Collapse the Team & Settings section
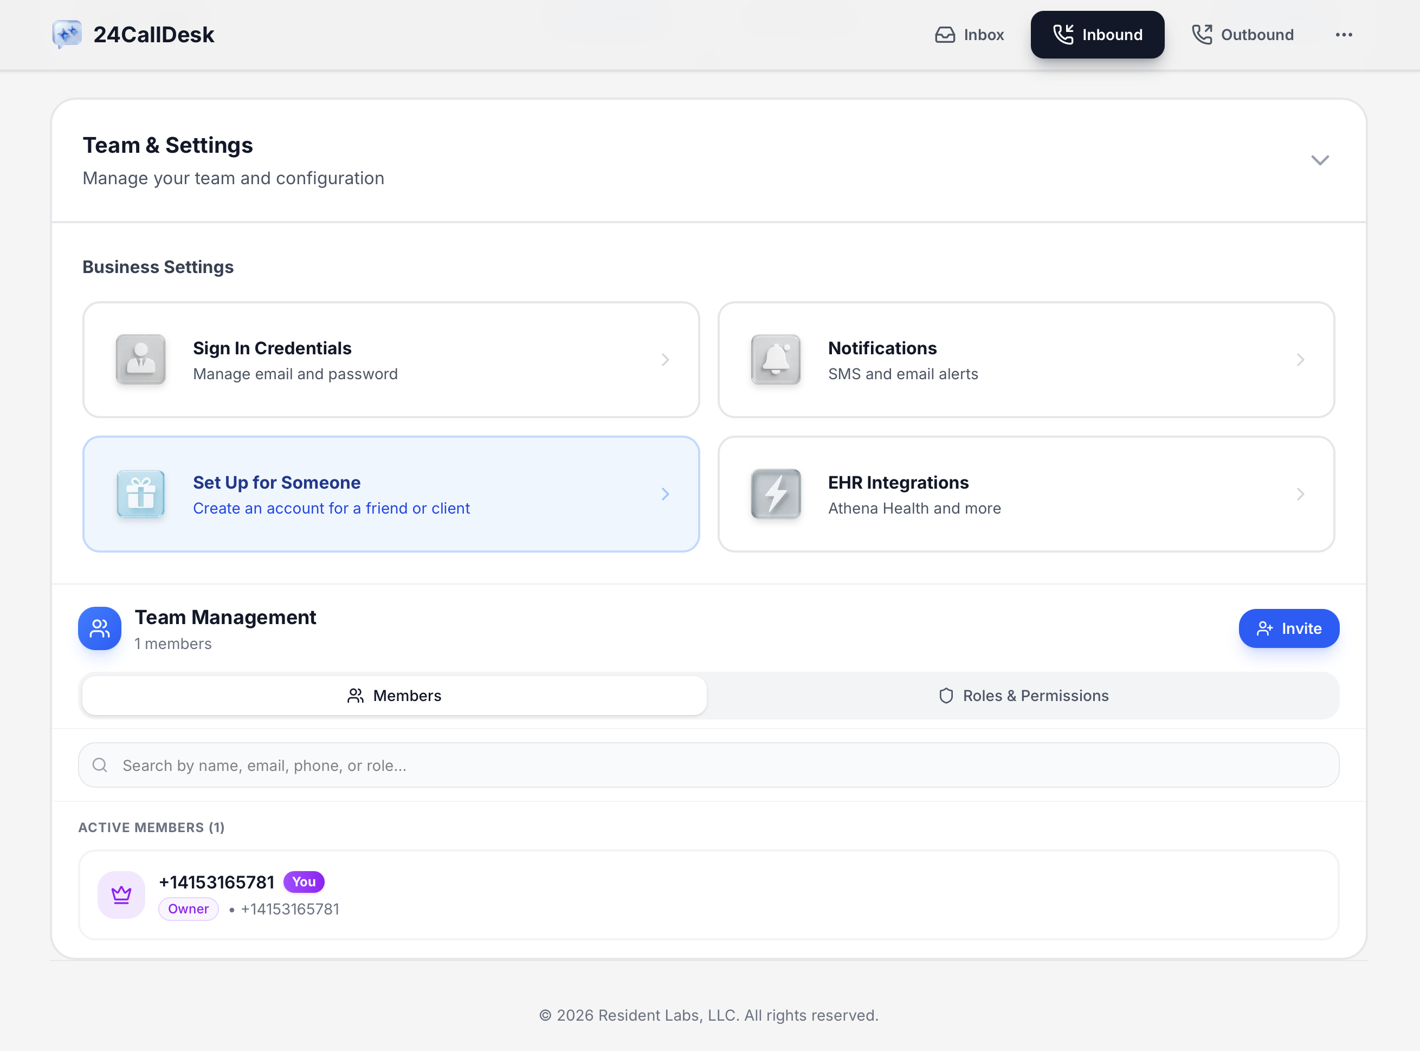This screenshot has height=1051, width=1420. [1319, 160]
